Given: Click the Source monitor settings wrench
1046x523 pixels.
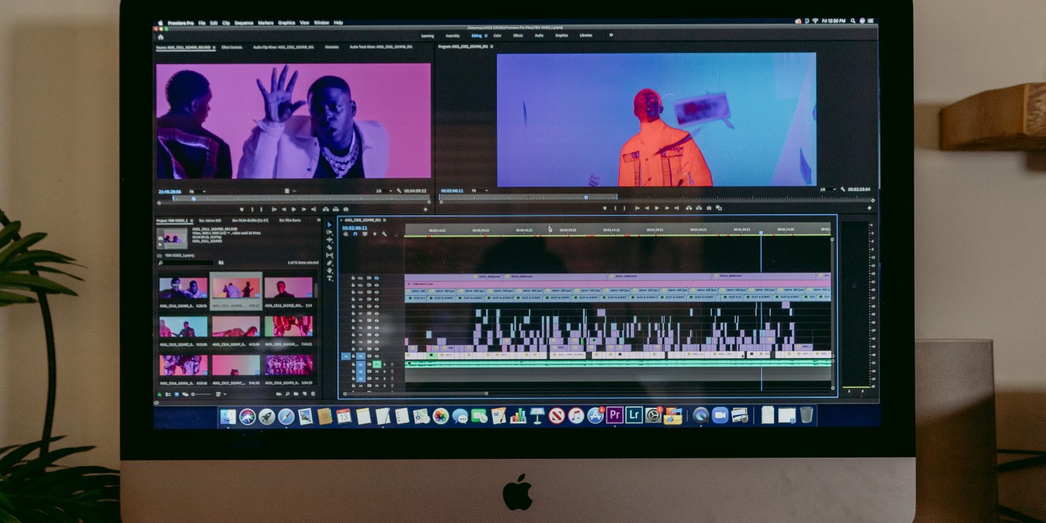Looking at the screenshot, I should point(399,191).
